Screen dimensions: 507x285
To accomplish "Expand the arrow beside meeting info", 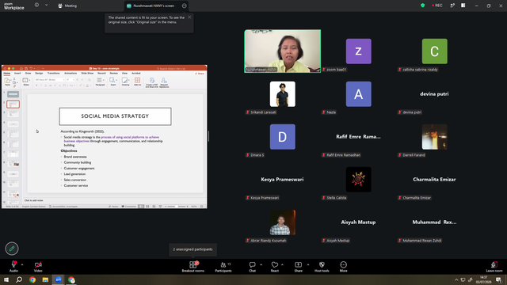I will 46,6.
